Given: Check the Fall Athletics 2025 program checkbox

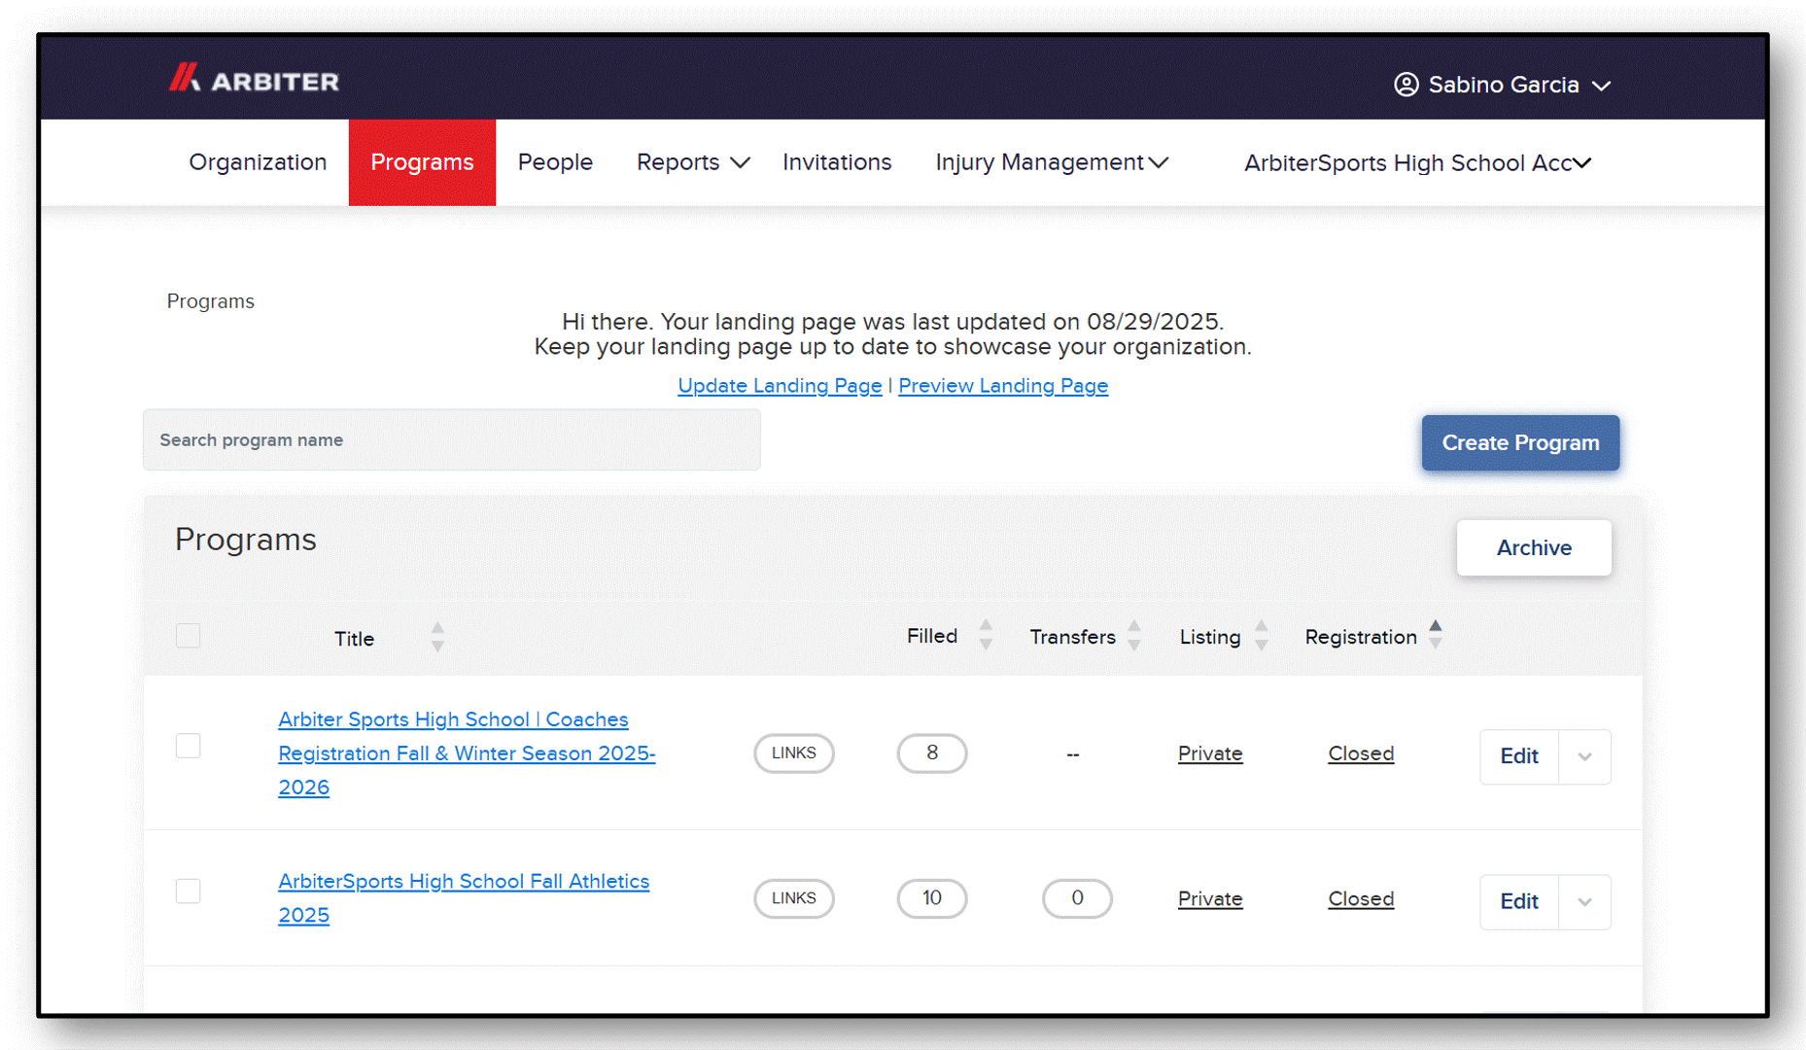Looking at the screenshot, I should coord(189,892).
